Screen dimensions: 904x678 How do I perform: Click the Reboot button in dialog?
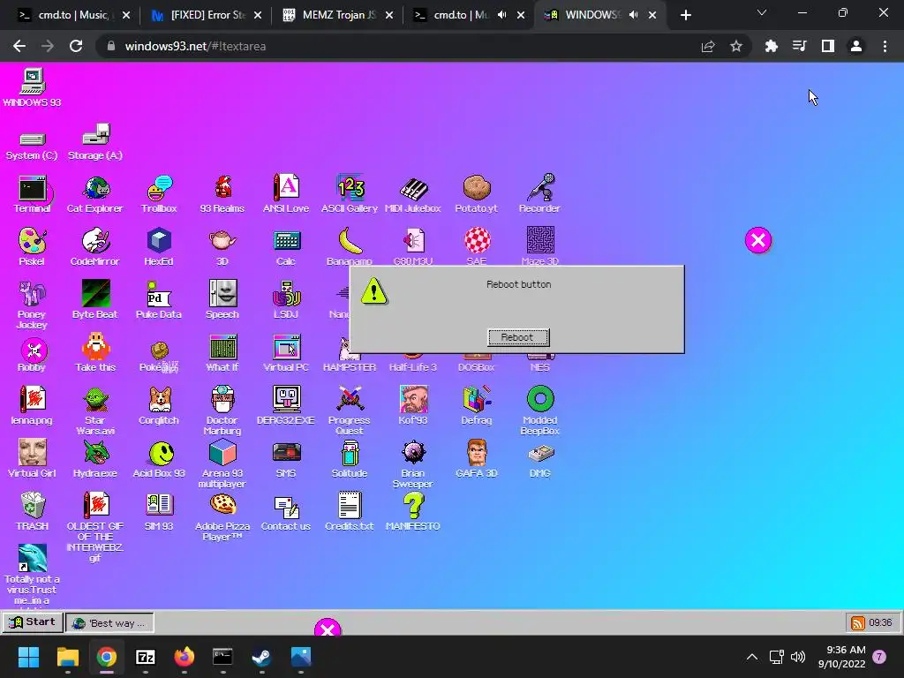(x=518, y=337)
